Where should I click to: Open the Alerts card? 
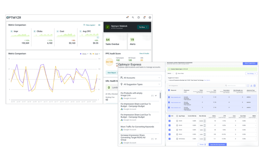(x=139, y=41)
